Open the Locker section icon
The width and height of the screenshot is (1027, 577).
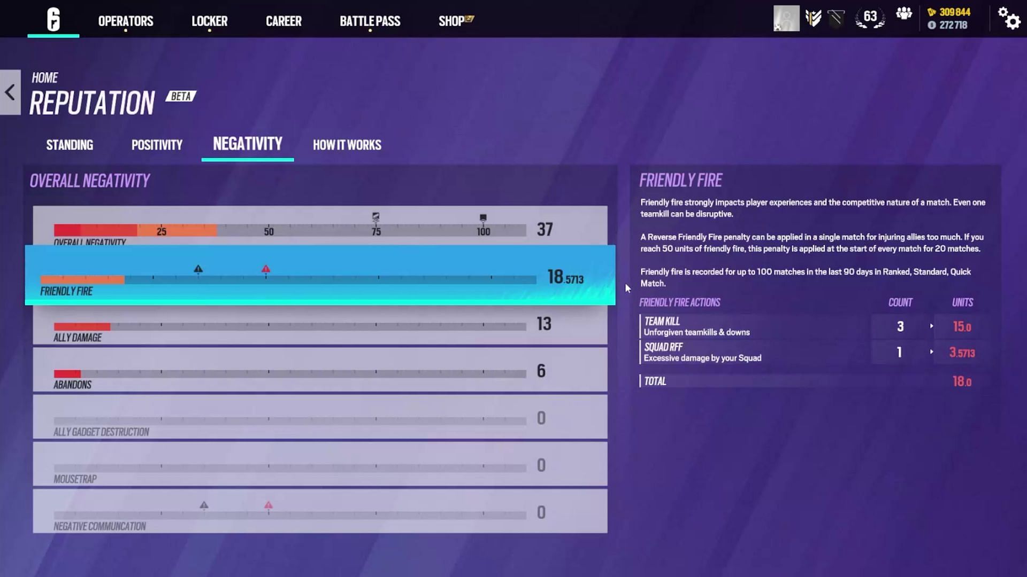210,20
